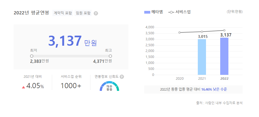Click help icon beside 임원 포함 tag
The width and height of the screenshot is (259, 117).
(x=96, y=13)
